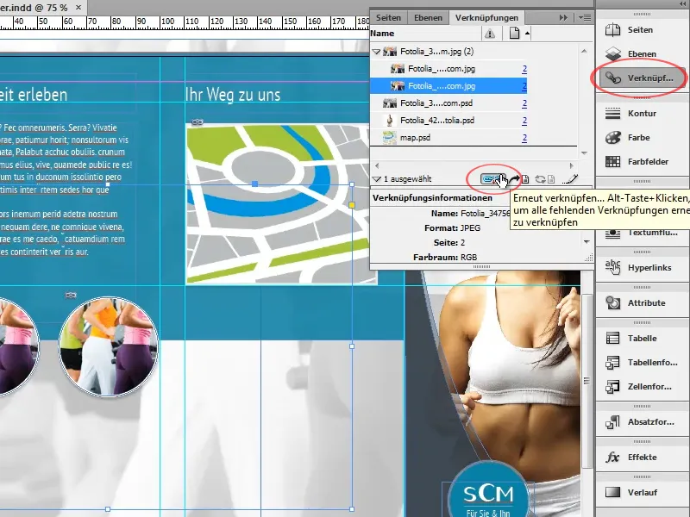Screen dimensions: 690x517
Task: Open the Verknüpf... panel in the dock
Action: click(642, 78)
